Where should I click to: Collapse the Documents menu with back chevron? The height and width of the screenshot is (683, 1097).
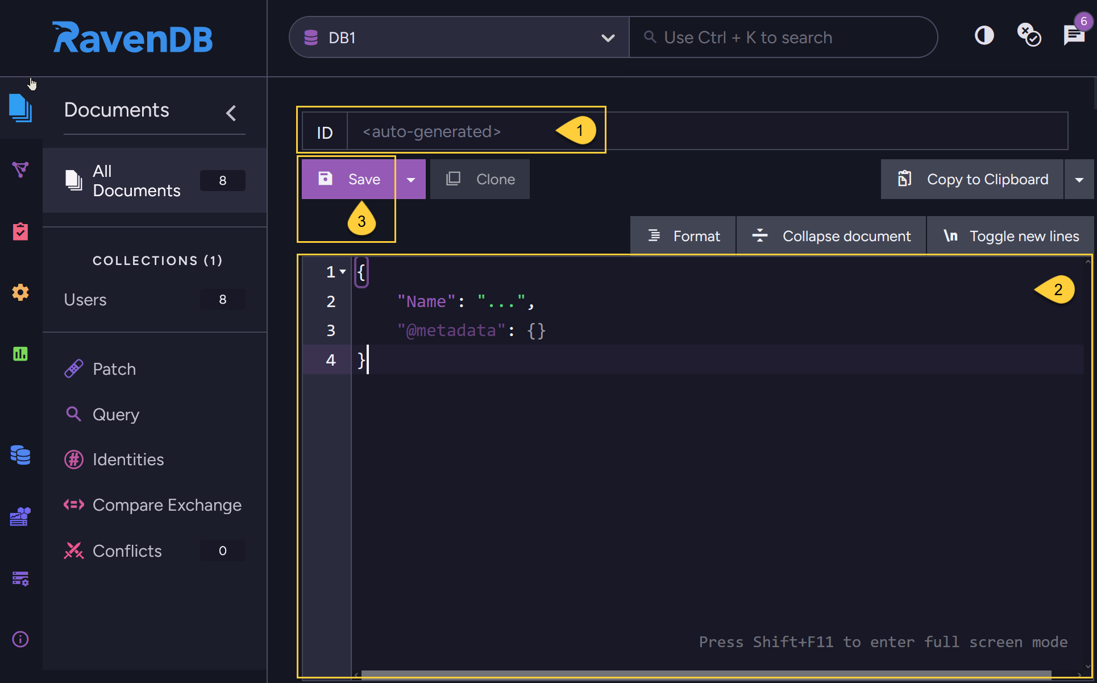(x=231, y=113)
